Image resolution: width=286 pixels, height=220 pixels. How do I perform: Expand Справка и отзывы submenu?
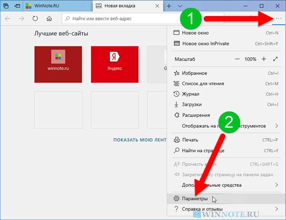tap(226, 209)
